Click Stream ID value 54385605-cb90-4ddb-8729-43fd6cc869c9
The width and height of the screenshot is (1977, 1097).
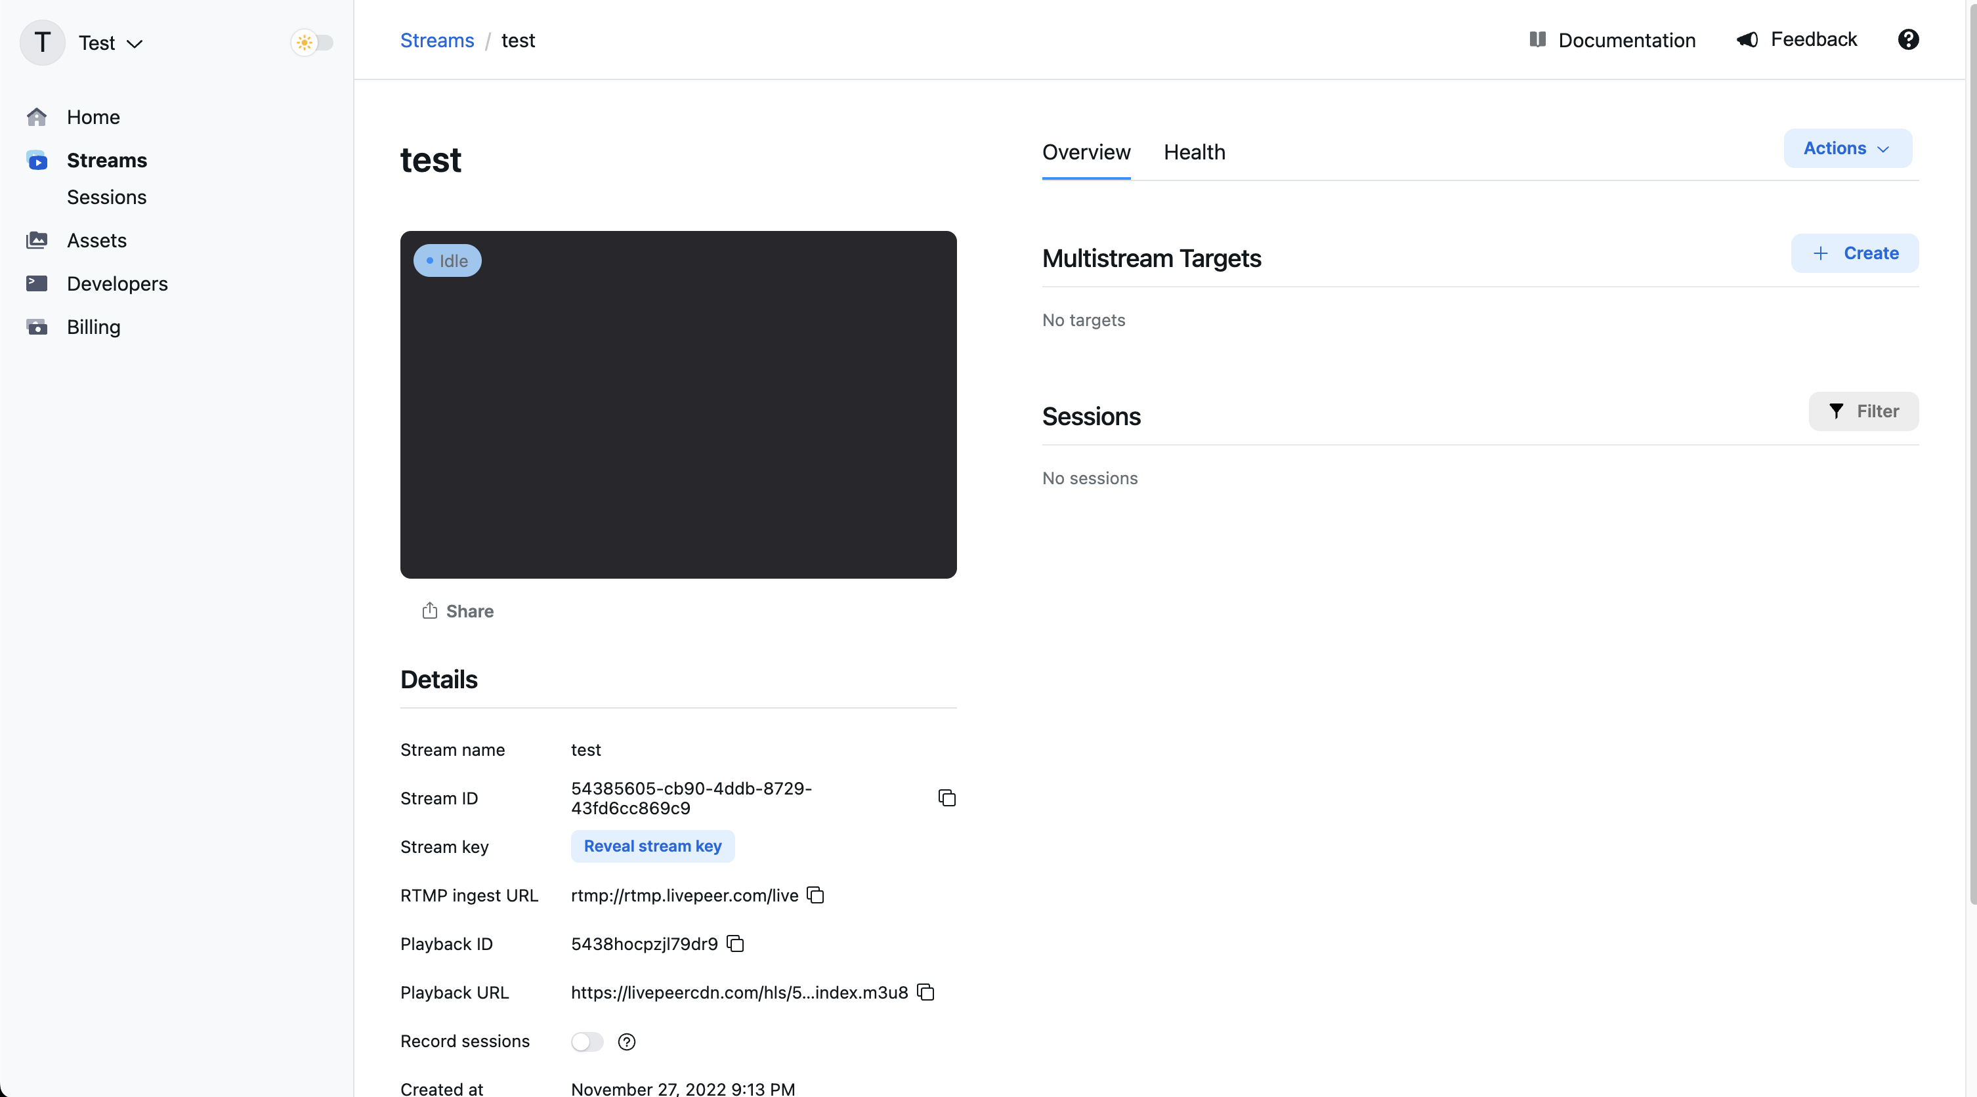pyautogui.click(x=691, y=798)
